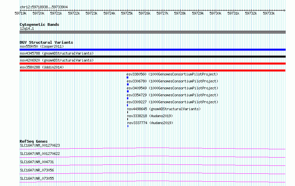Image resolution: width=295 pixels, height=186 pixels.
Task: Click the red nsv4206920 gnomAD variant bar
Action: (152, 64)
